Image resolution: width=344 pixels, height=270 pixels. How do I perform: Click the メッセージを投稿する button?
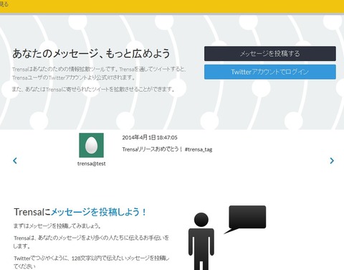pos(270,54)
